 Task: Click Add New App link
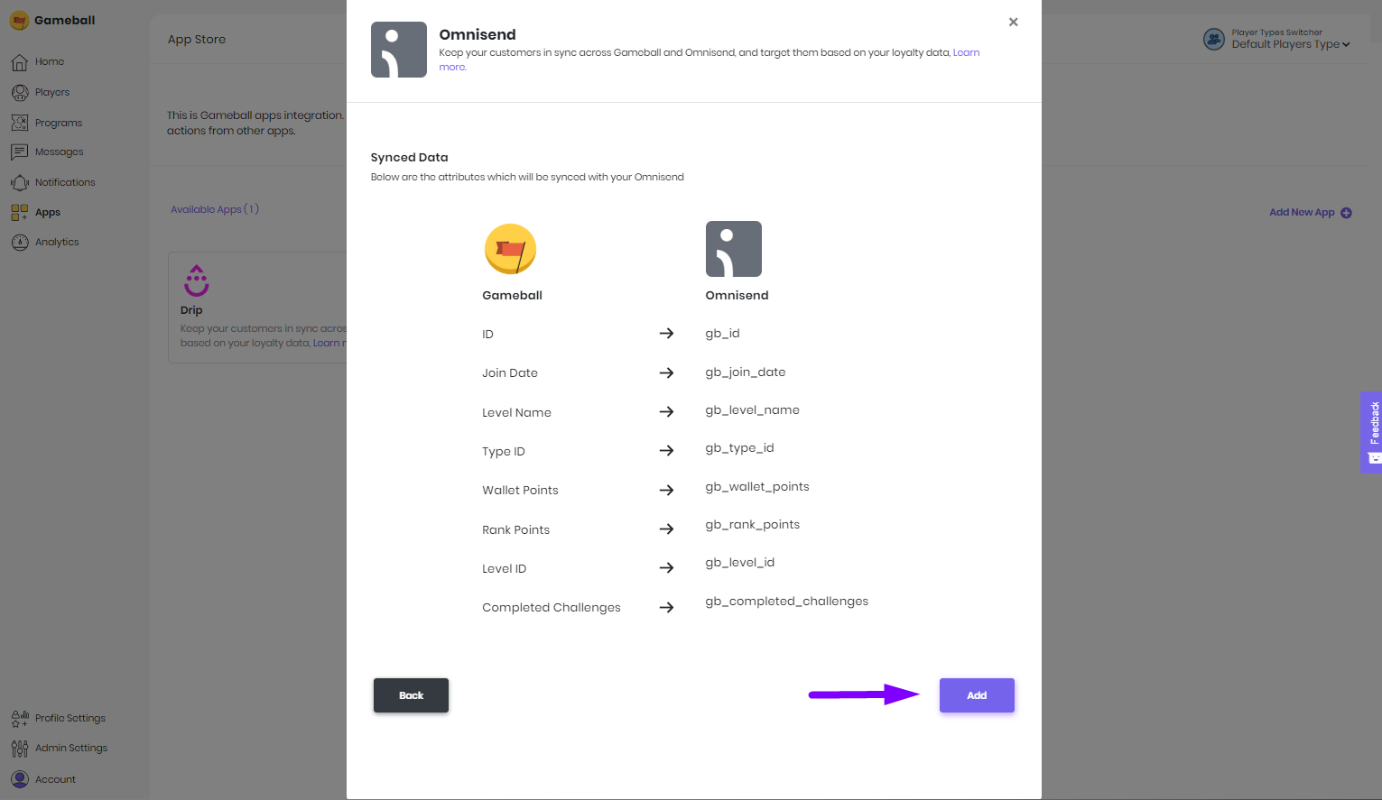coord(1302,213)
